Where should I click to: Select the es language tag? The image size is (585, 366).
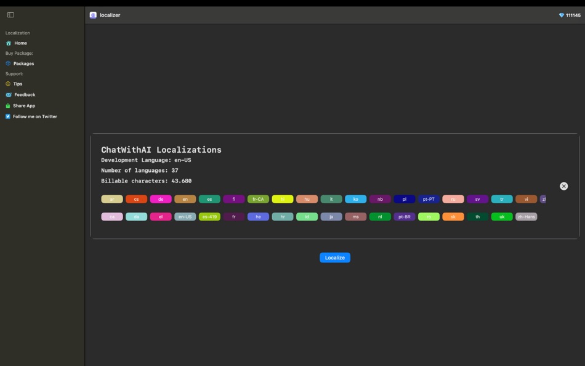209,199
